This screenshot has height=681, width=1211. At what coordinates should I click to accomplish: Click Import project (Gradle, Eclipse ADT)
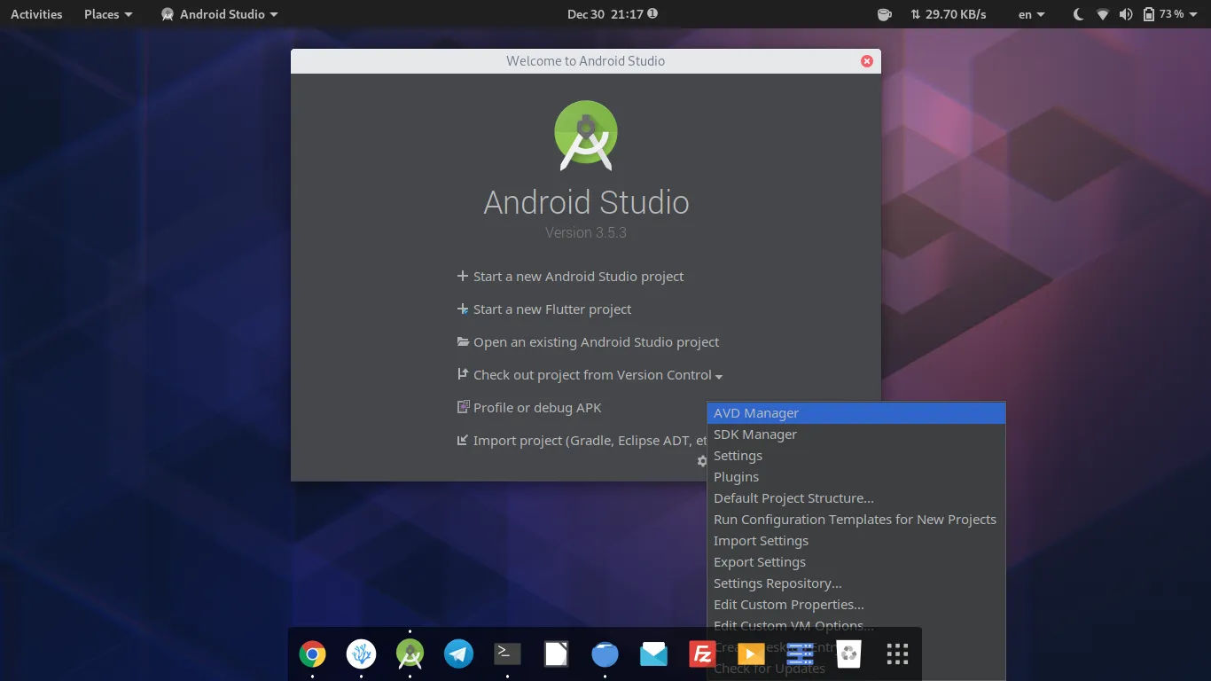point(582,441)
